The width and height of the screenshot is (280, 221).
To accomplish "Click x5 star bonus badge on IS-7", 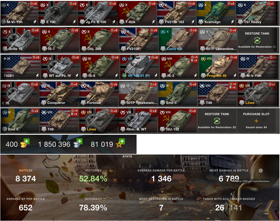I will (x=75, y=30).
